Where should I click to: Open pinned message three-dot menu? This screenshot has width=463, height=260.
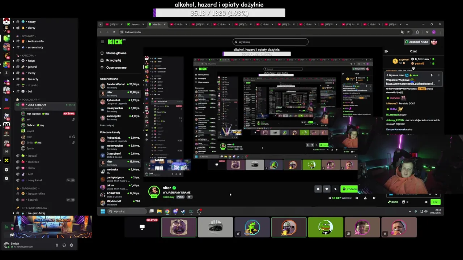click(439, 75)
